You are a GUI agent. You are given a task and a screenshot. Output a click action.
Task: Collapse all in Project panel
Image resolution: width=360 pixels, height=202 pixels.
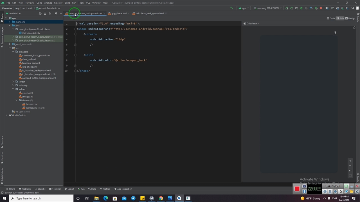pos(50,13)
